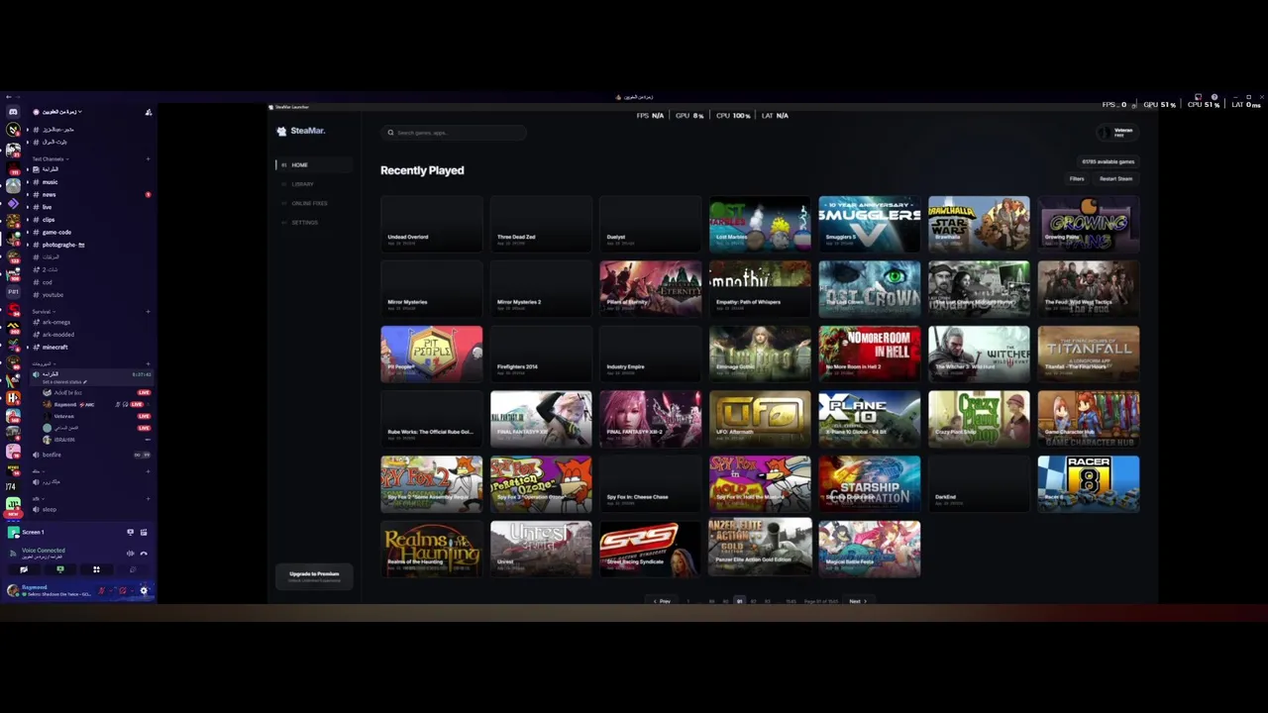Click the invite people icon beside server name
Viewport: 1268px width, 713px height.
[x=149, y=112]
